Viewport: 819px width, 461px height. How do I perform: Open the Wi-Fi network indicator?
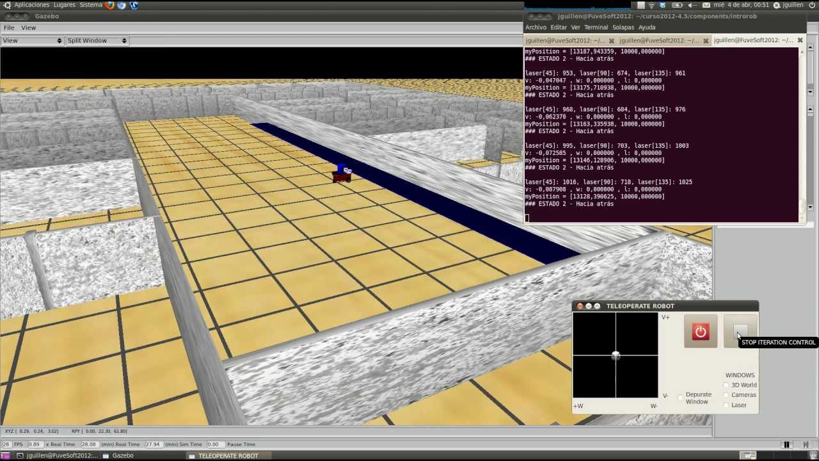[651, 5]
